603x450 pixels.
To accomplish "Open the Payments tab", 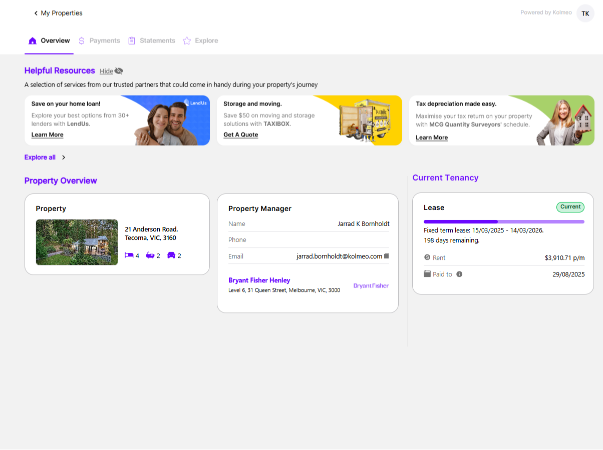I will point(99,41).
